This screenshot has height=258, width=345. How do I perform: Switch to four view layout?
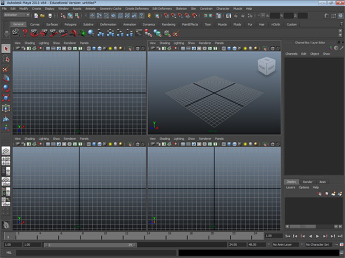point(6,161)
